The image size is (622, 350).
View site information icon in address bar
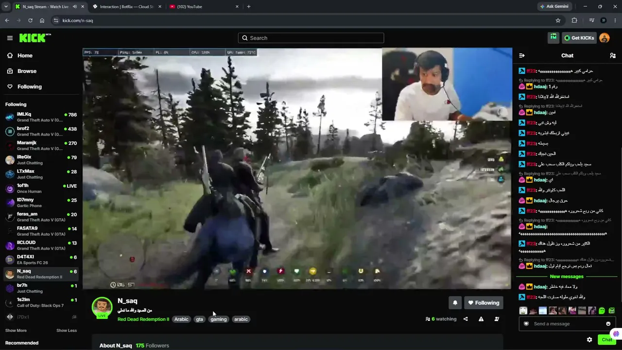tap(56, 20)
